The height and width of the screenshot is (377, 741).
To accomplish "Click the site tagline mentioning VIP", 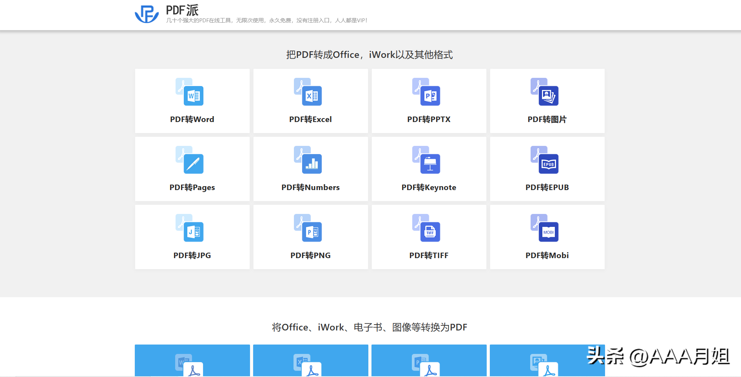I will [266, 20].
